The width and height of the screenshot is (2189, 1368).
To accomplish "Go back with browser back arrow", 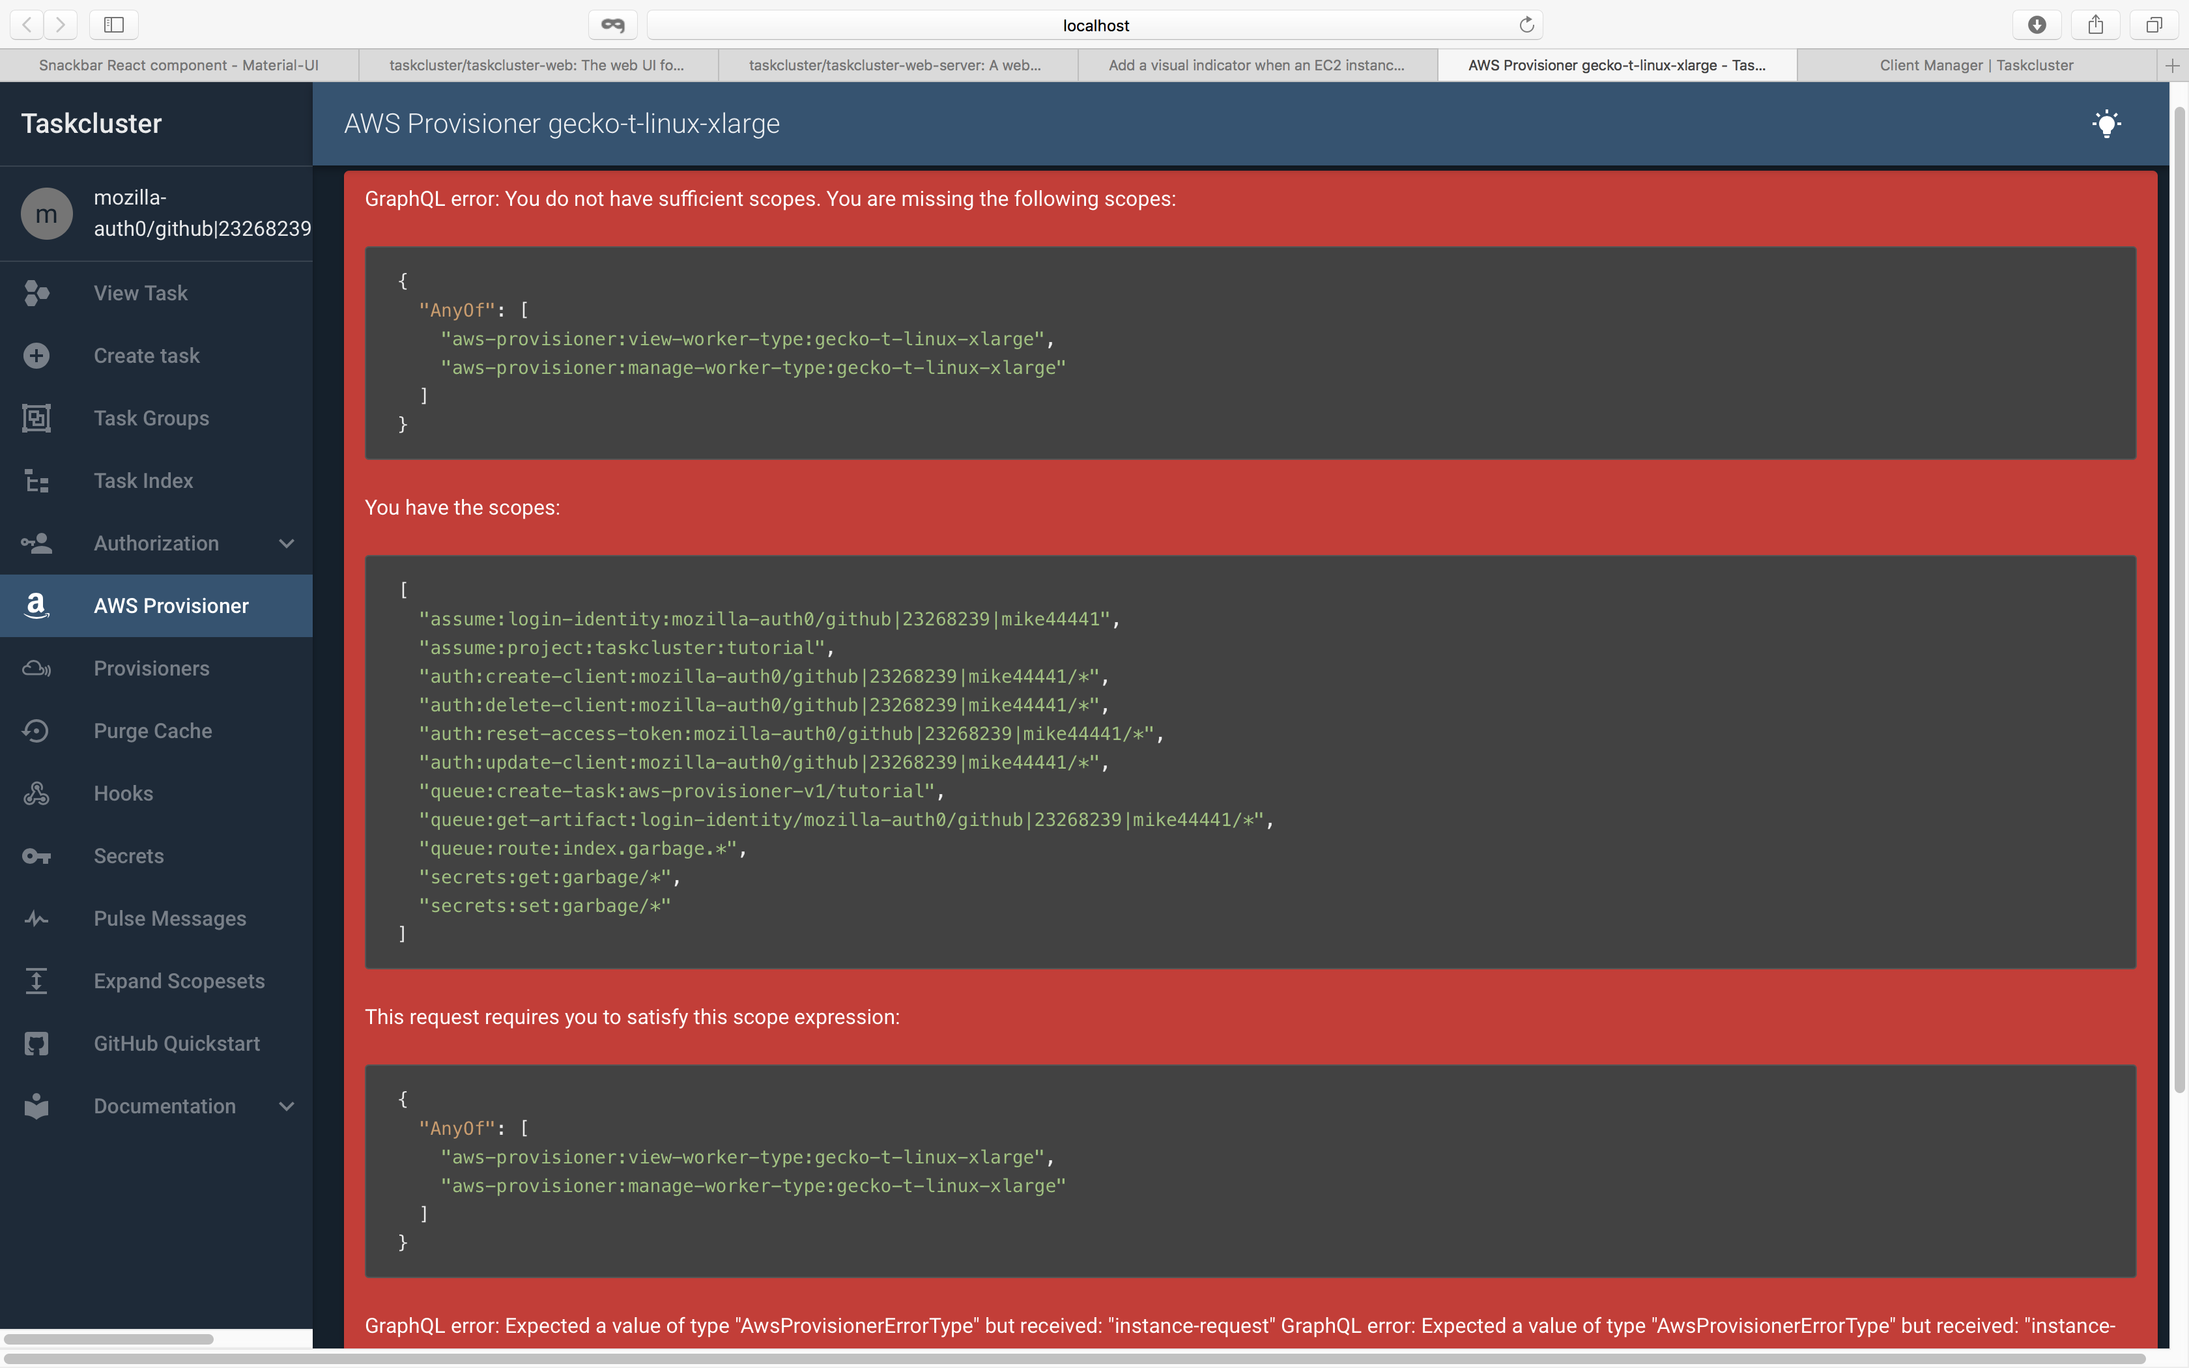I will click(x=27, y=25).
